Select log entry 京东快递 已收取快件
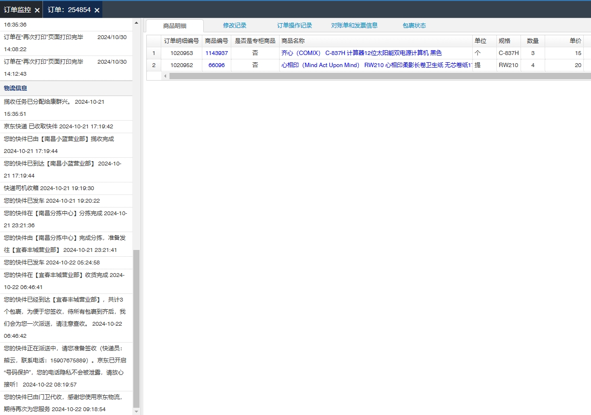The height and width of the screenshot is (415, 591). click(66, 126)
